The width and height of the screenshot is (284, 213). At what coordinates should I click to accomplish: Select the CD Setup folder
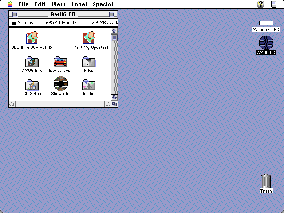(32, 85)
